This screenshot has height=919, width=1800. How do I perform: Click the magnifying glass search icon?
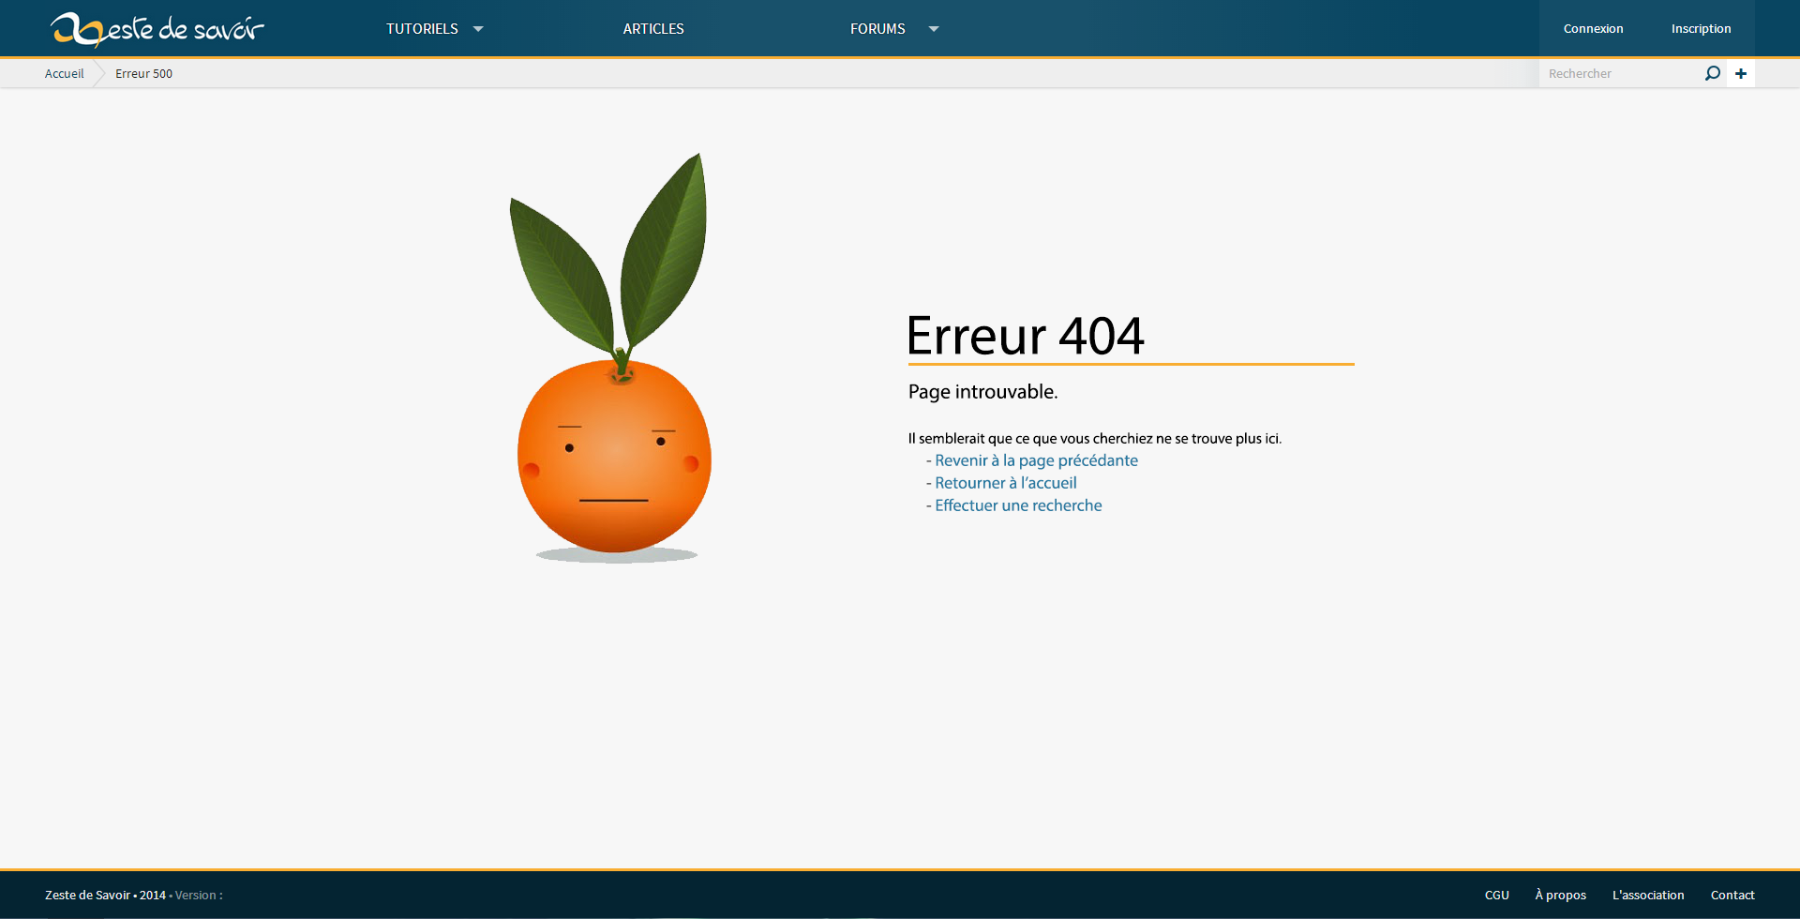click(1712, 73)
